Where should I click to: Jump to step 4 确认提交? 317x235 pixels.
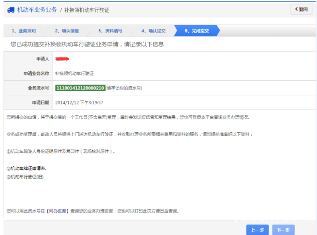pos(153,31)
